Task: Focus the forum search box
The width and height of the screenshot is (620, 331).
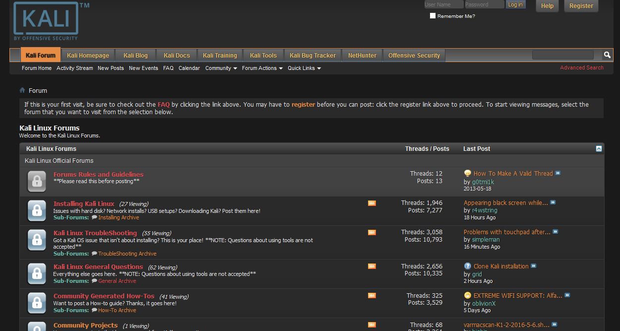Action: (563, 55)
